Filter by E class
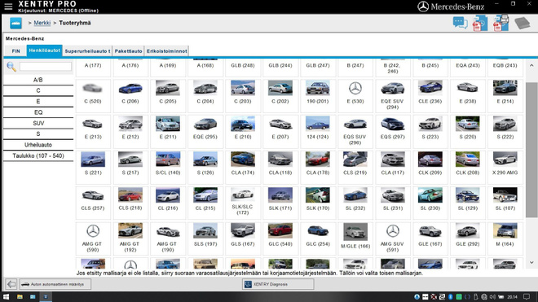 (x=38, y=102)
